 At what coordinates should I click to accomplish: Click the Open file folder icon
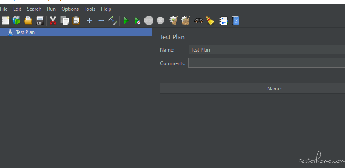[x=28, y=20]
